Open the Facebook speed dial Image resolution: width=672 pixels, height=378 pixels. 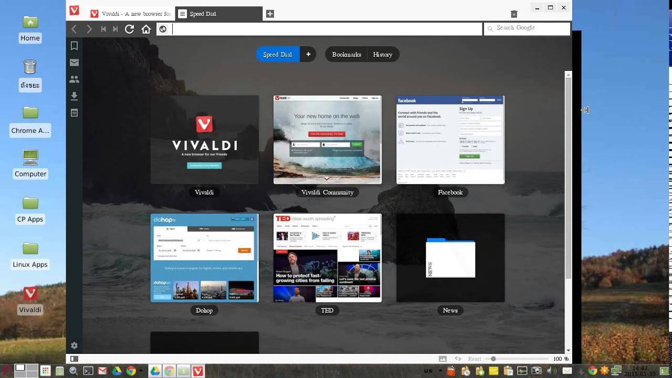click(450, 140)
